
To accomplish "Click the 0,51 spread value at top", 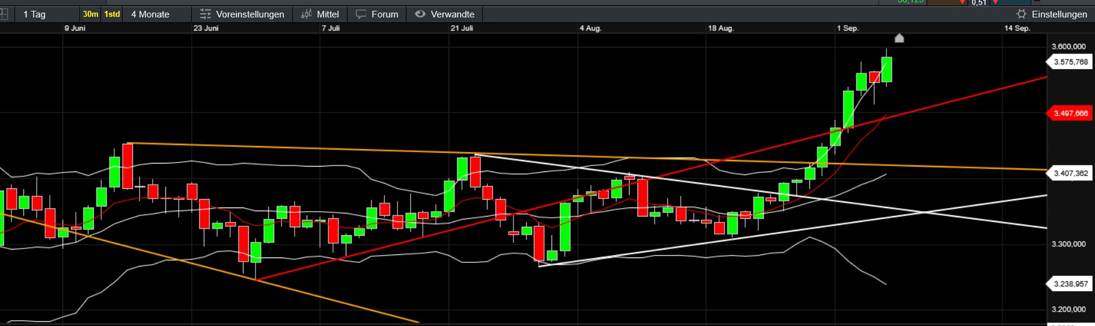I will click(979, 3).
